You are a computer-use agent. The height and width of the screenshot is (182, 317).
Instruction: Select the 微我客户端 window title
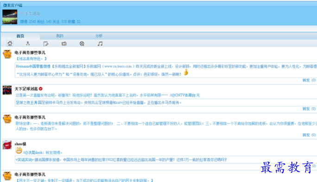tap(13, 6)
